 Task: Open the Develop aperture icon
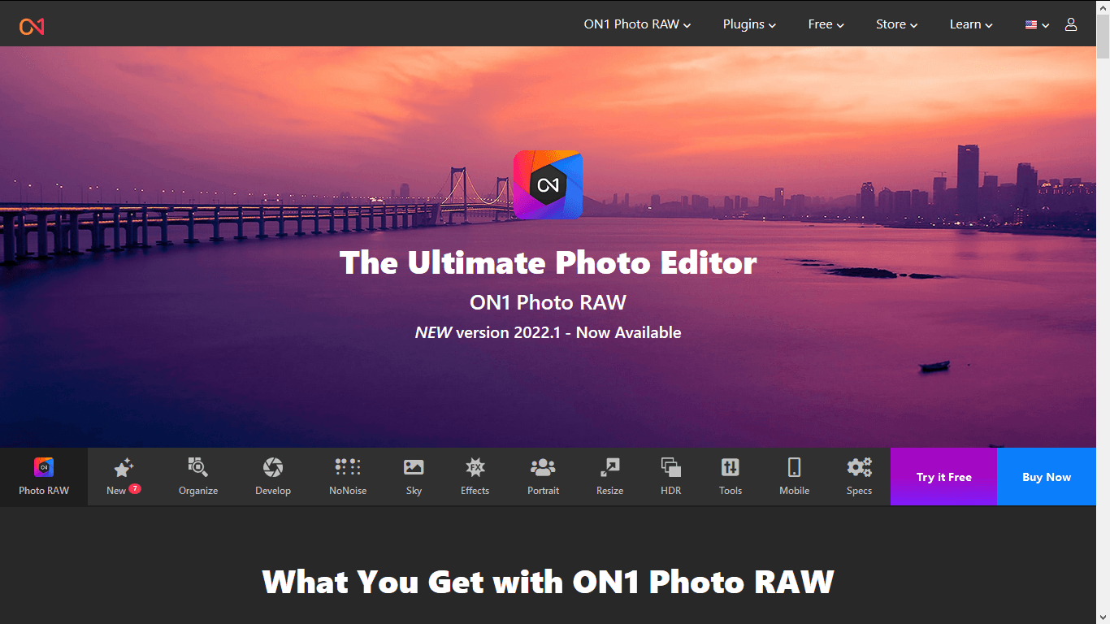pos(273,467)
